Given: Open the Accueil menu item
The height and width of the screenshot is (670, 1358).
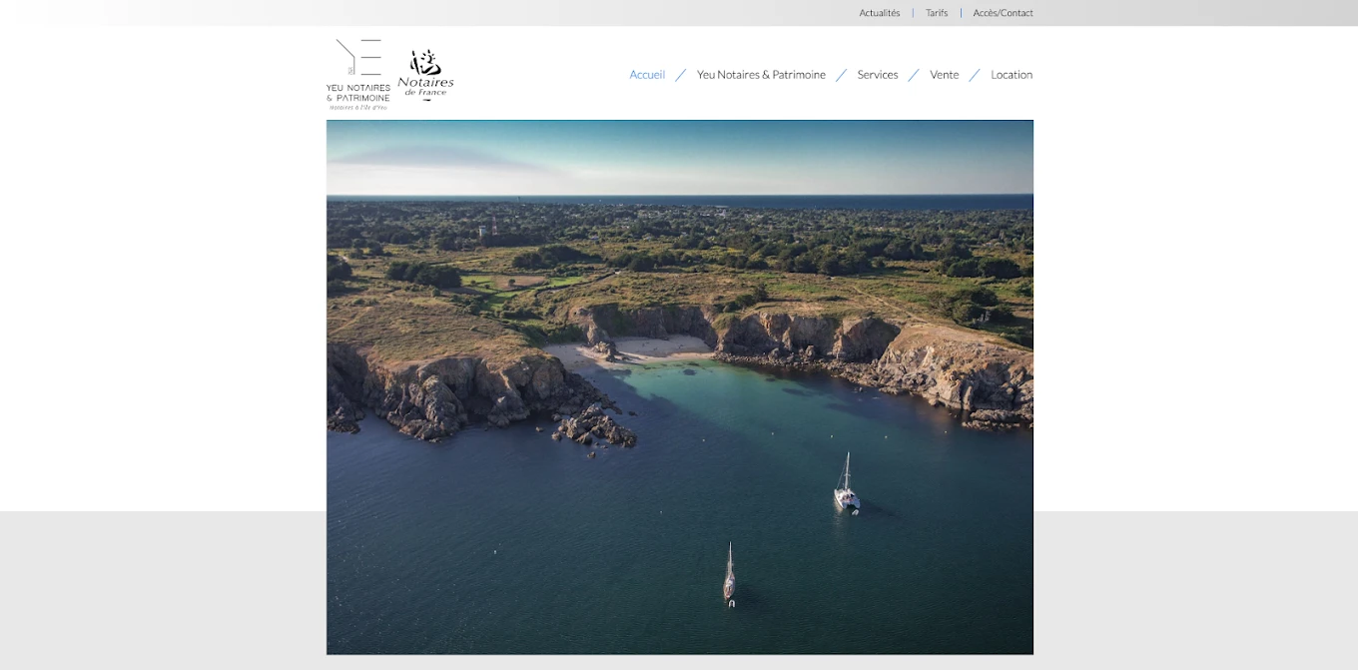Looking at the screenshot, I should 647,74.
